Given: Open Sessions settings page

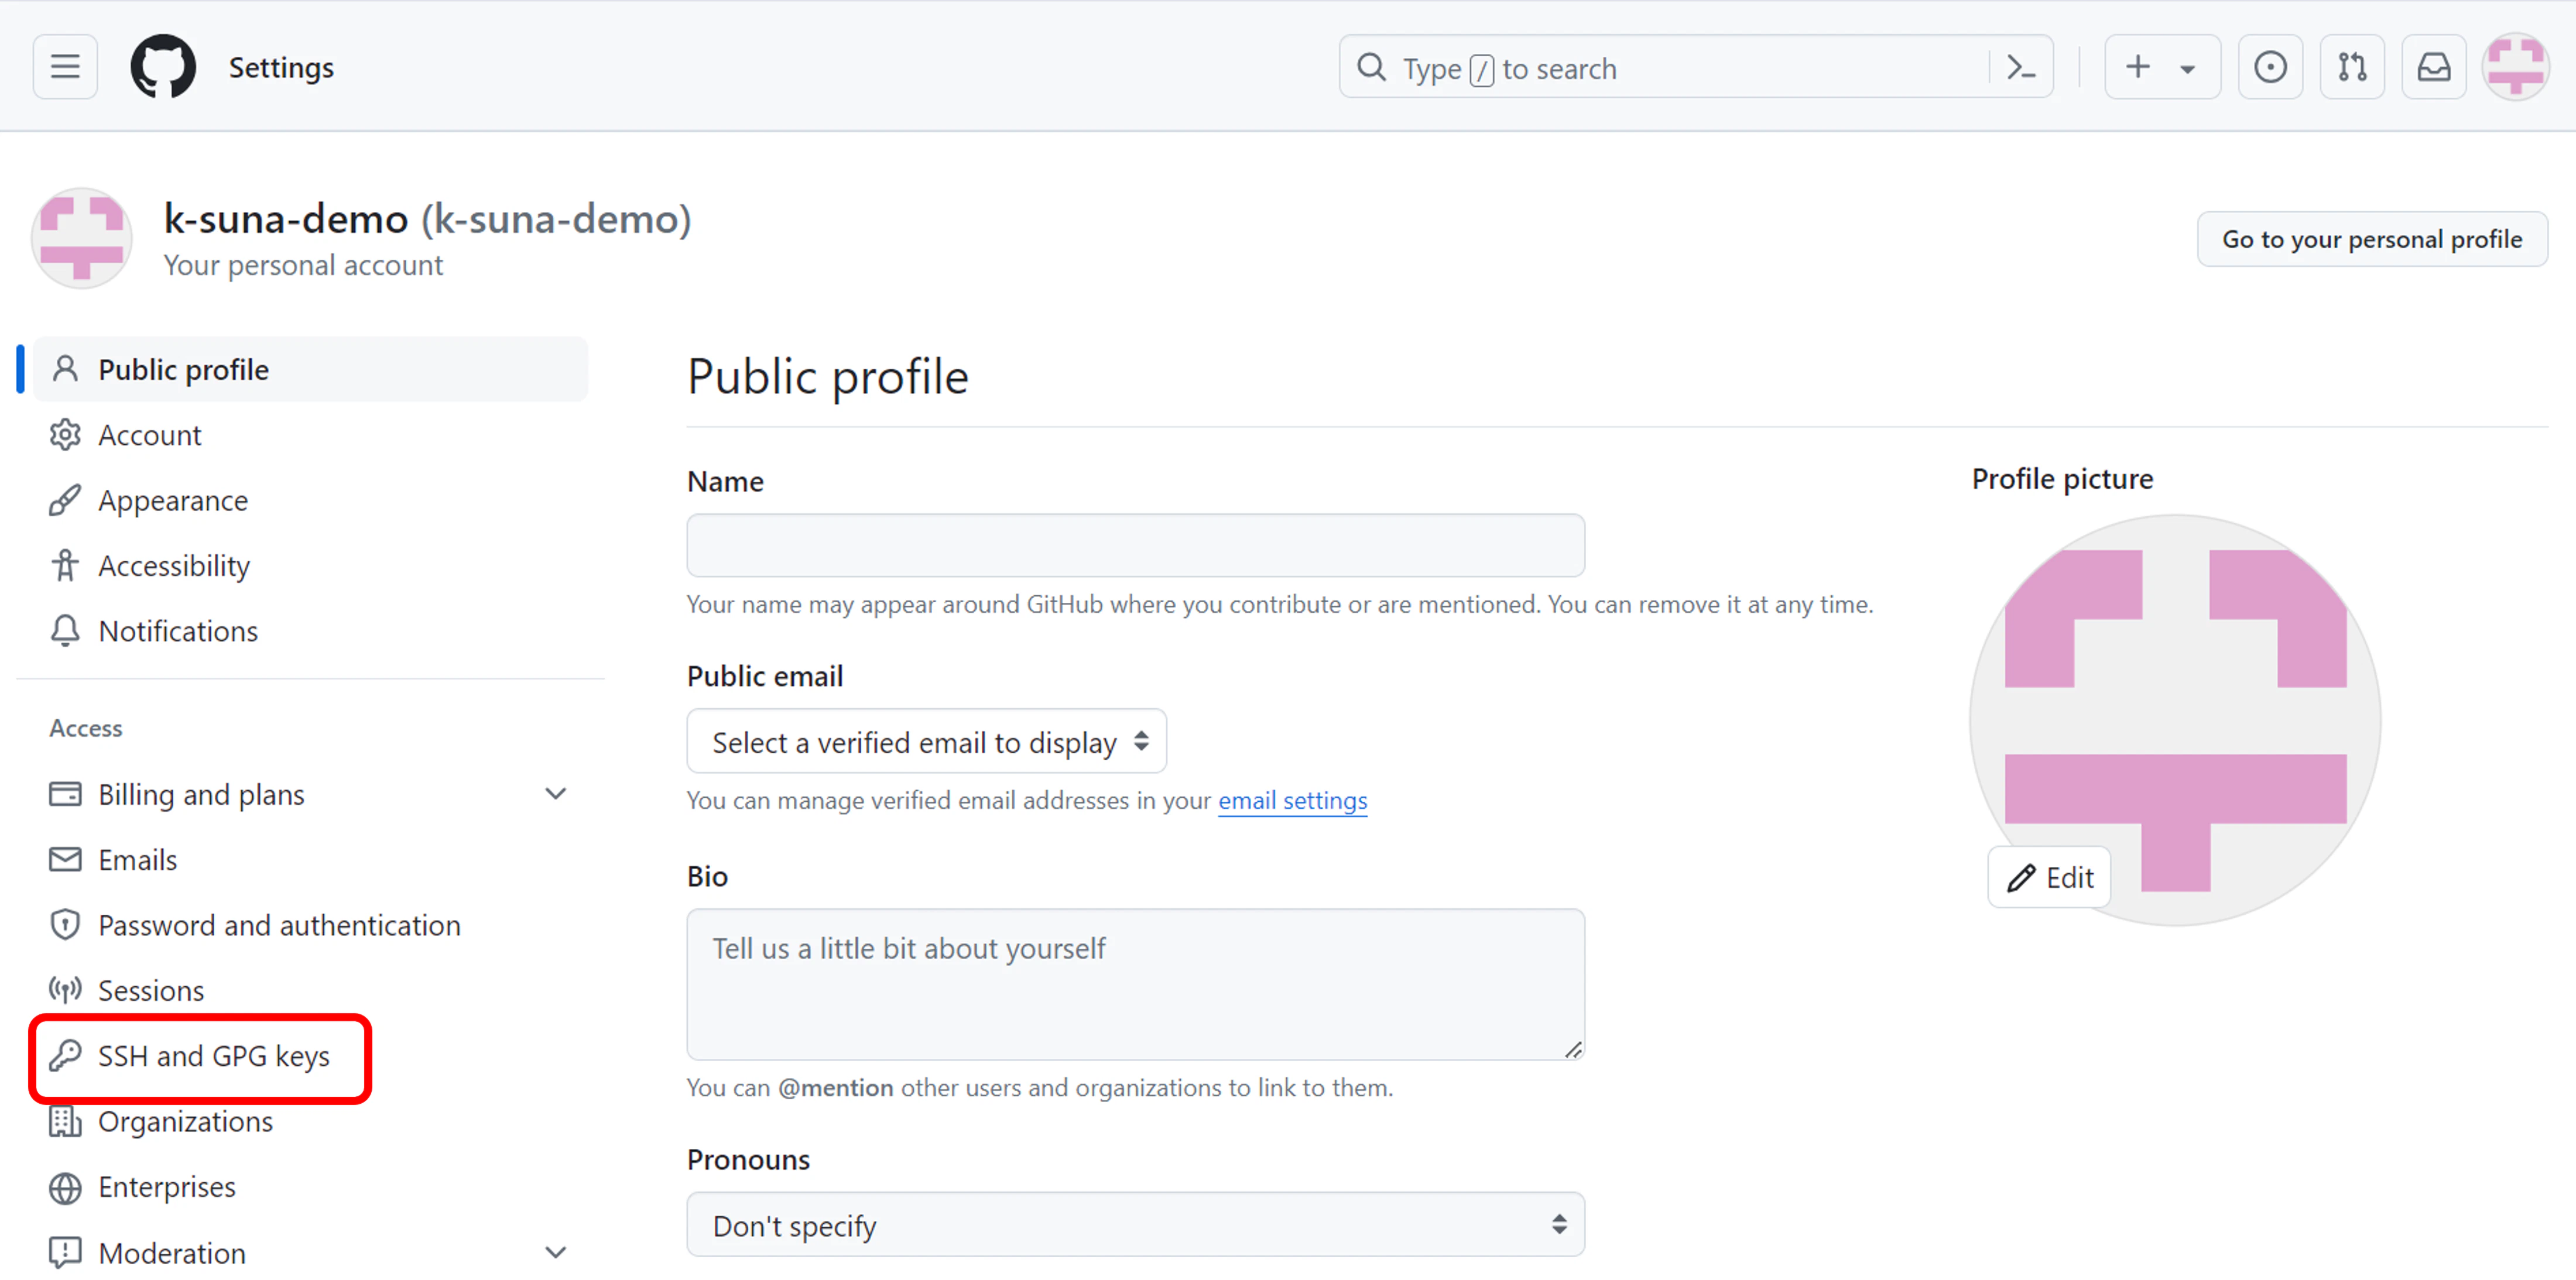Looking at the screenshot, I should pos(311,990).
